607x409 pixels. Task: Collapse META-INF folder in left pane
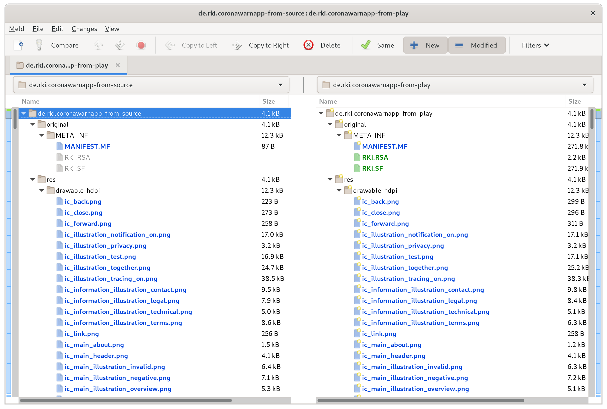pos(42,135)
